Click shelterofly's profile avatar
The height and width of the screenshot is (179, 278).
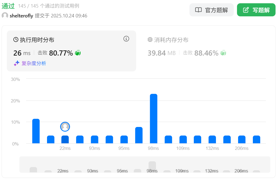coord(5,16)
